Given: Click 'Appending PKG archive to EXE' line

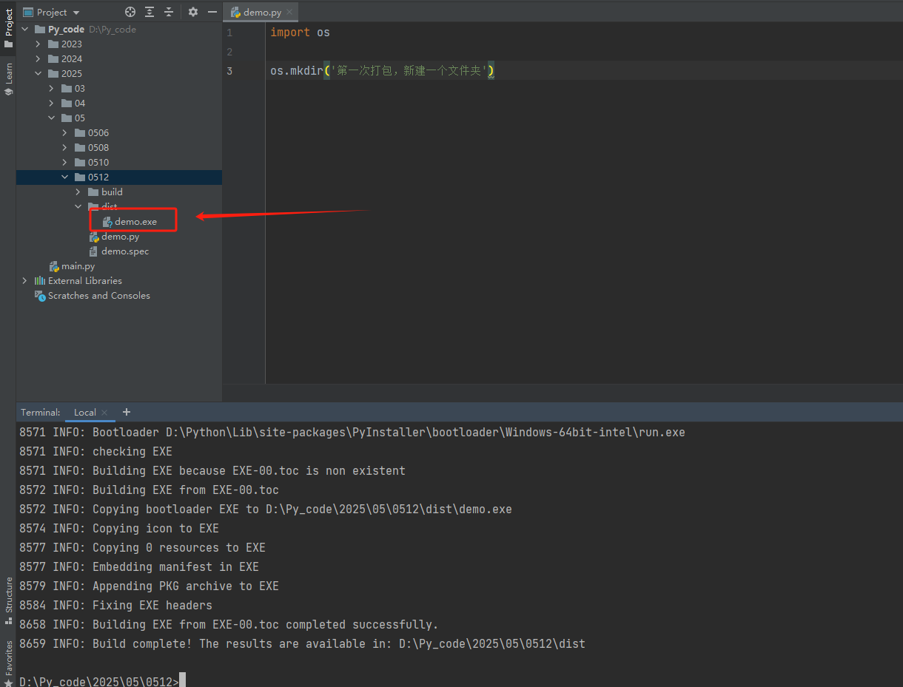Looking at the screenshot, I should 149,586.
